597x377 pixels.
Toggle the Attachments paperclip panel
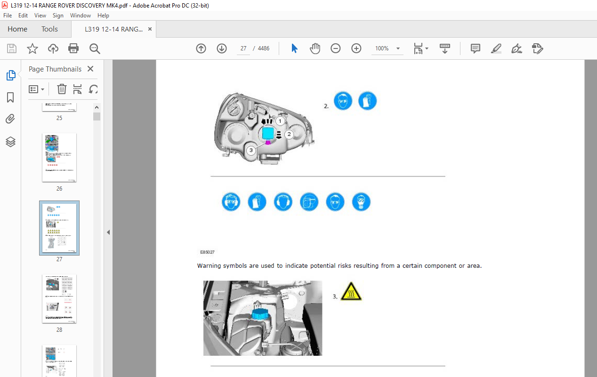click(10, 119)
